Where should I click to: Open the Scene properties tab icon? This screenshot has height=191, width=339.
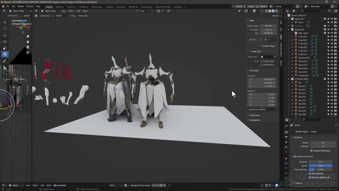pos(286,147)
